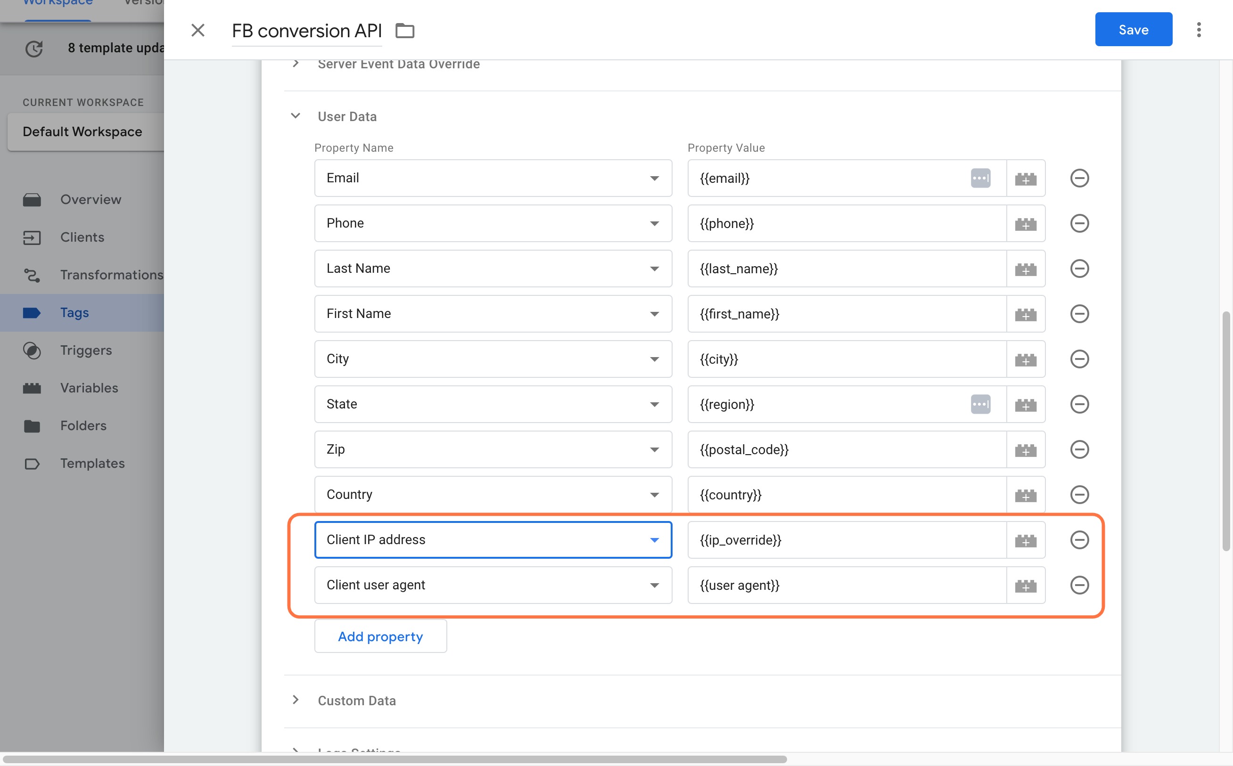This screenshot has height=766, width=1233.
Task: Add a new user data property
Action: 380,636
